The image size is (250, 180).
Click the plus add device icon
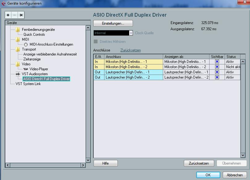pyautogui.click(x=8, y=15)
